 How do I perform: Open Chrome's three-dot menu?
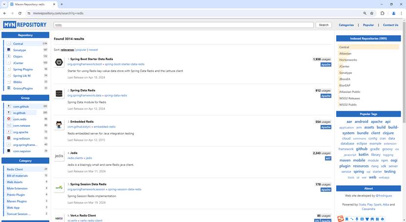[x=401, y=13]
